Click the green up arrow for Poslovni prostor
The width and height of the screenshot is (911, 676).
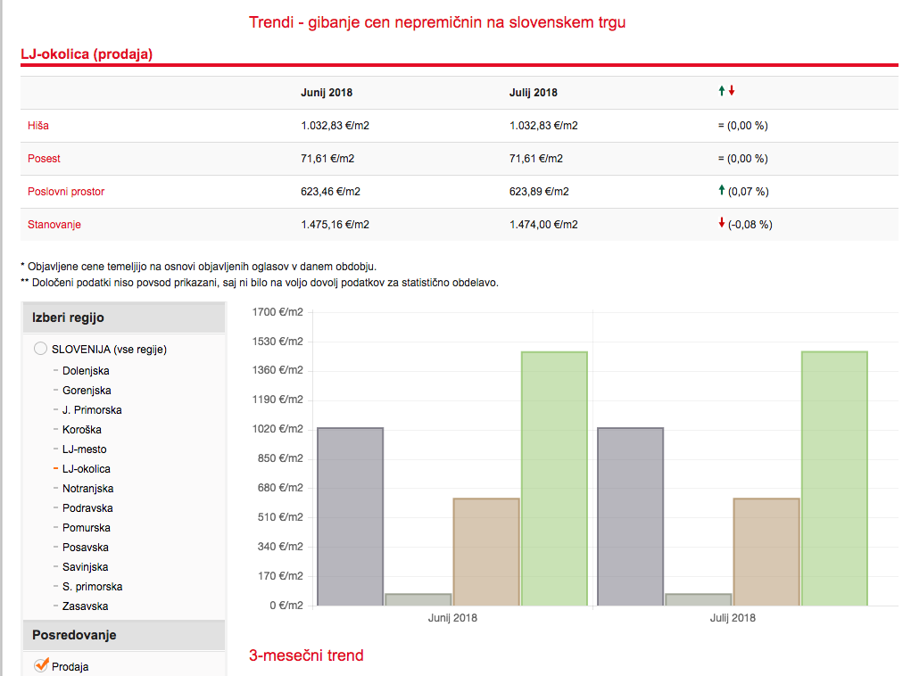[721, 191]
